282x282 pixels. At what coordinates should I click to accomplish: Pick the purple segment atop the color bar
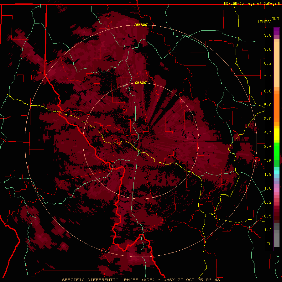tap(277, 31)
